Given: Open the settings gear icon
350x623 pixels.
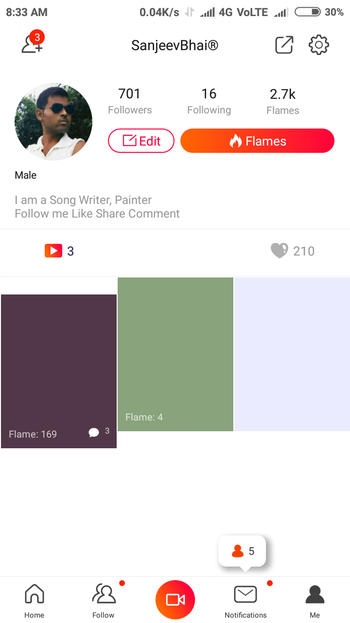Looking at the screenshot, I should pyautogui.click(x=318, y=45).
